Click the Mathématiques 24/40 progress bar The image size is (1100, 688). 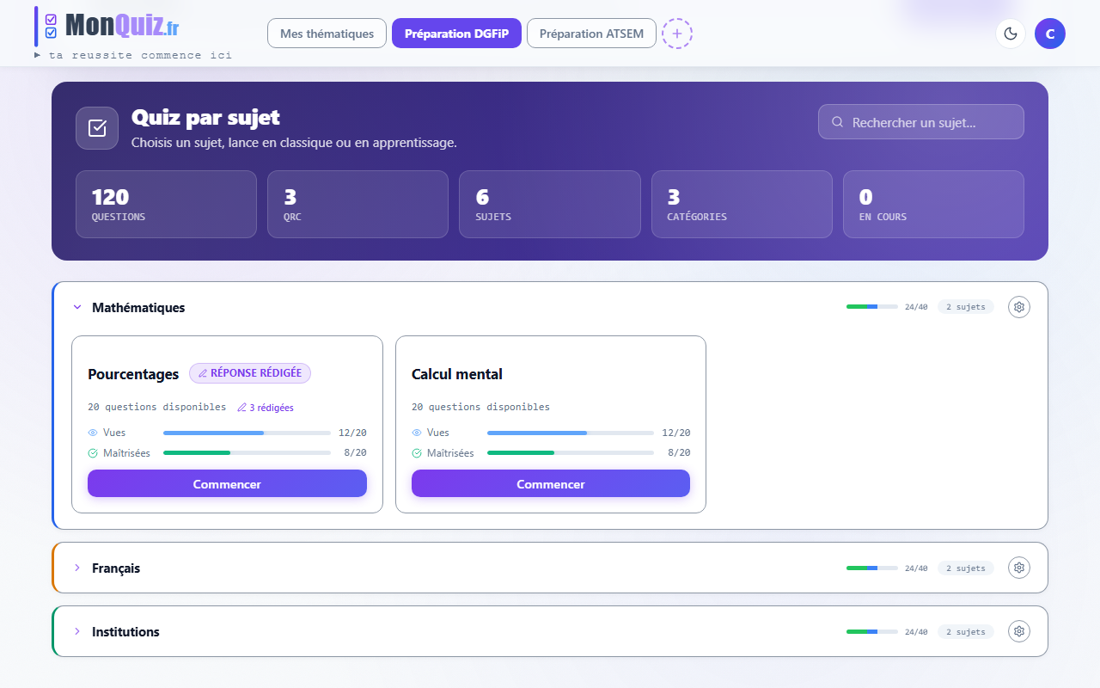click(x=872, y=307)
